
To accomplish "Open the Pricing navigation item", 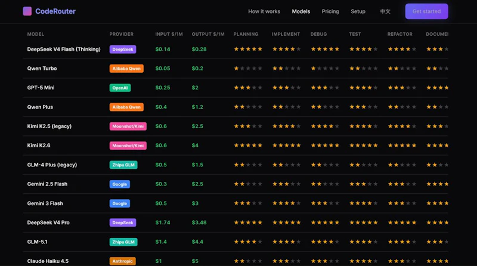I will tap(330, 11).
